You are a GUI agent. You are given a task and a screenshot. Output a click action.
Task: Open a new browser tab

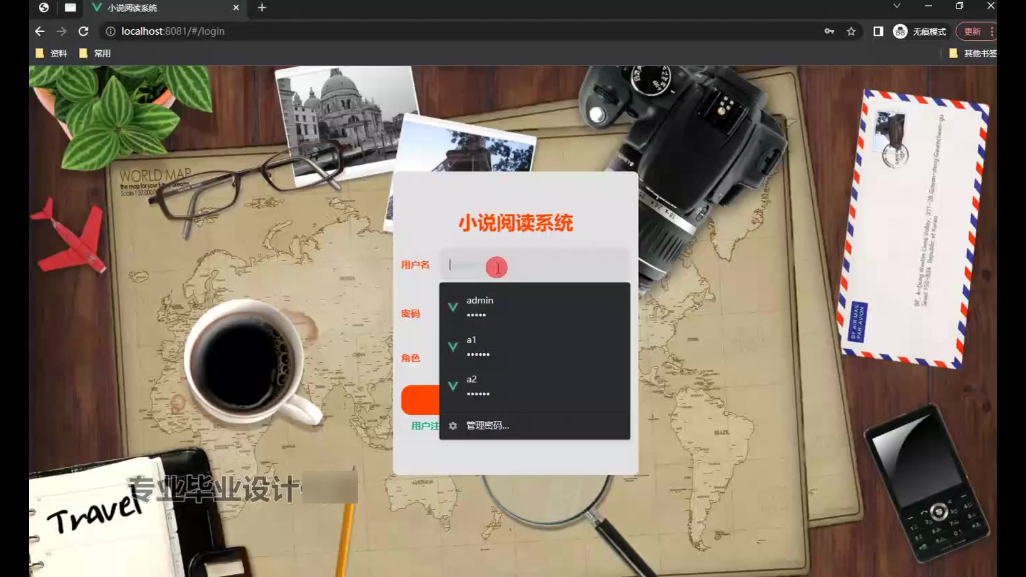coord(262,7)
